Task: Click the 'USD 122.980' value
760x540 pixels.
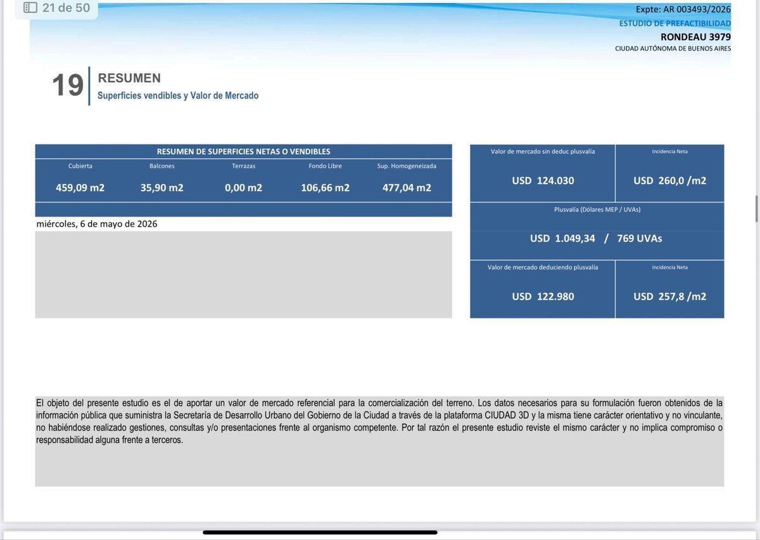Action: (543, 296)
